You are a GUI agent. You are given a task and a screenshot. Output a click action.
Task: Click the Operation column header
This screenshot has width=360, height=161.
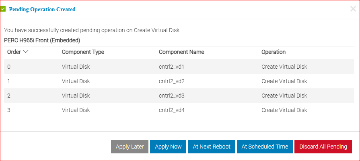pyautogui.click(x=274, y=52)
